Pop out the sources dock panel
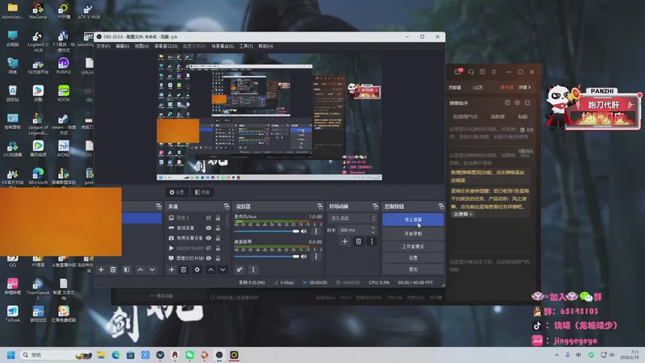This screenshot has width=645, height=363. tap(227, 207)
